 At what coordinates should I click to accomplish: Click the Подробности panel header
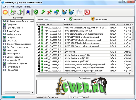[x=85, y=78]
